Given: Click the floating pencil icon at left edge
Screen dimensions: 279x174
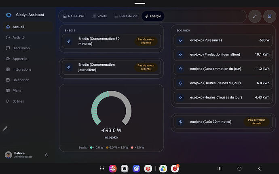Looking at the screenshot, I should (x=5, y=128).
